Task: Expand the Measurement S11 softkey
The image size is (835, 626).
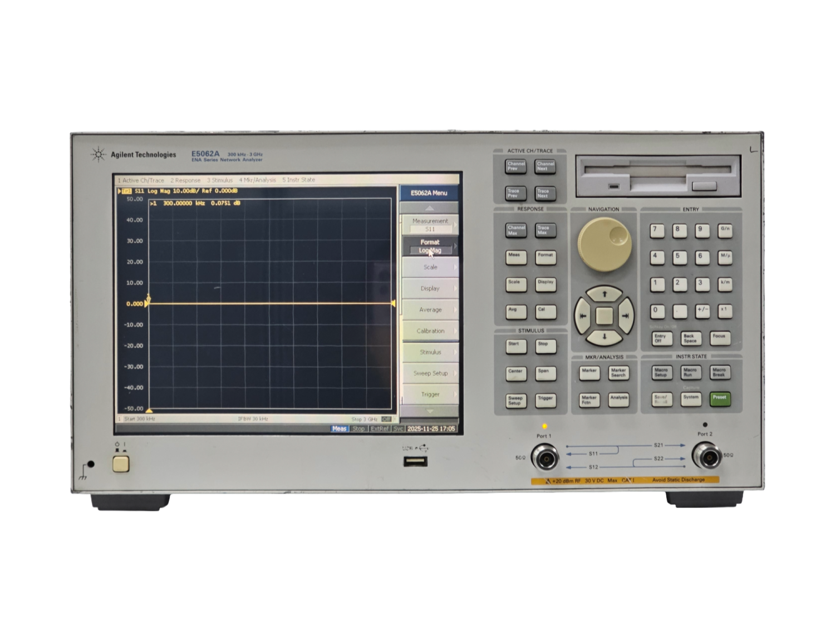Action: pyautogui.click(x=430, y=225)
